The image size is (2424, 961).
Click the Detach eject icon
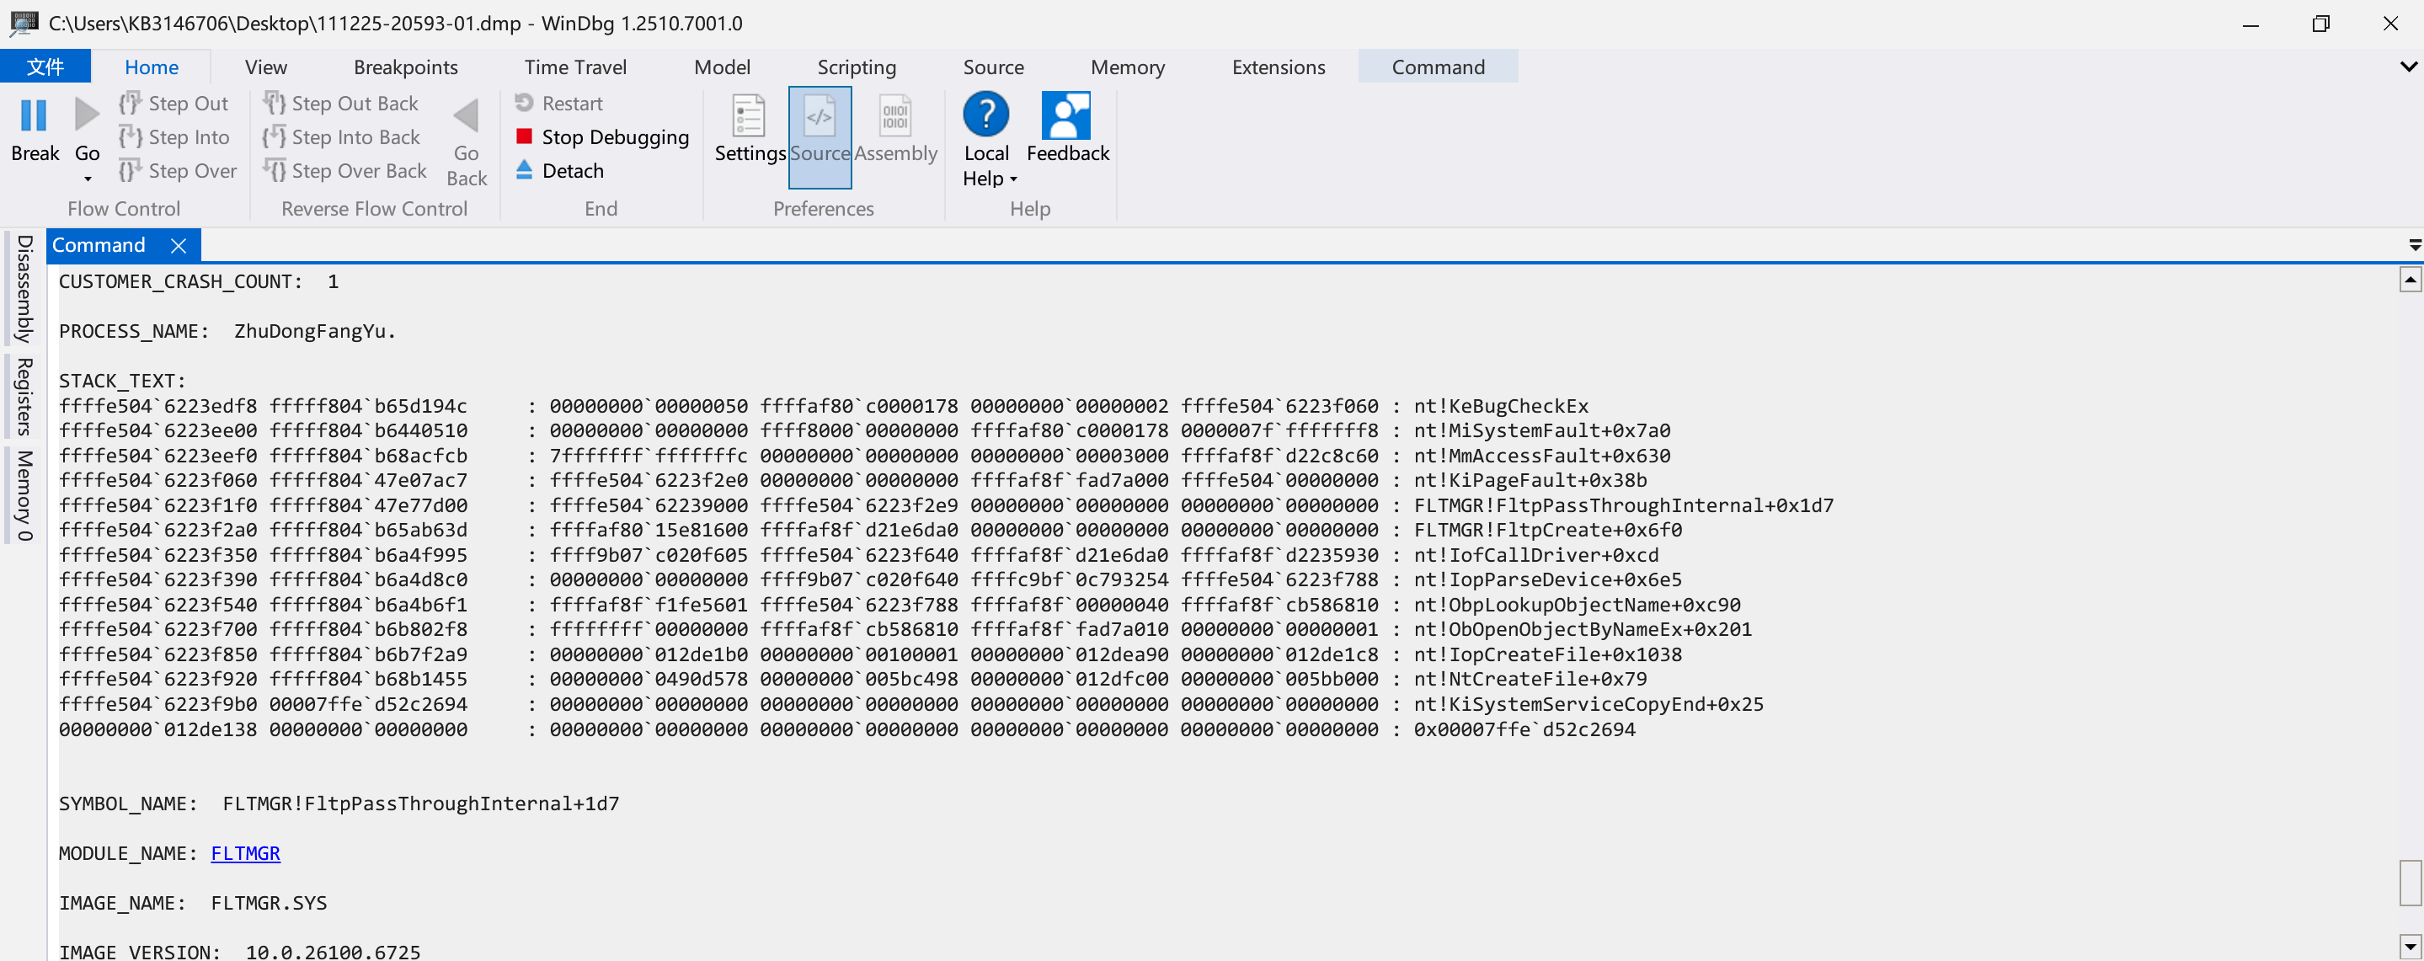pyautogui.click(x=524, y=170)
